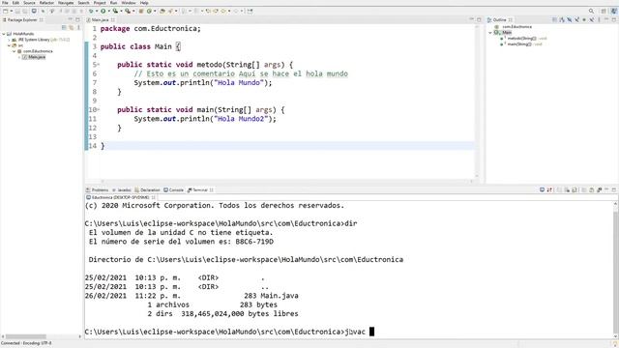Click the New Java Class icon
Viewport: 619px width, 348px height.
pos(149,11)
